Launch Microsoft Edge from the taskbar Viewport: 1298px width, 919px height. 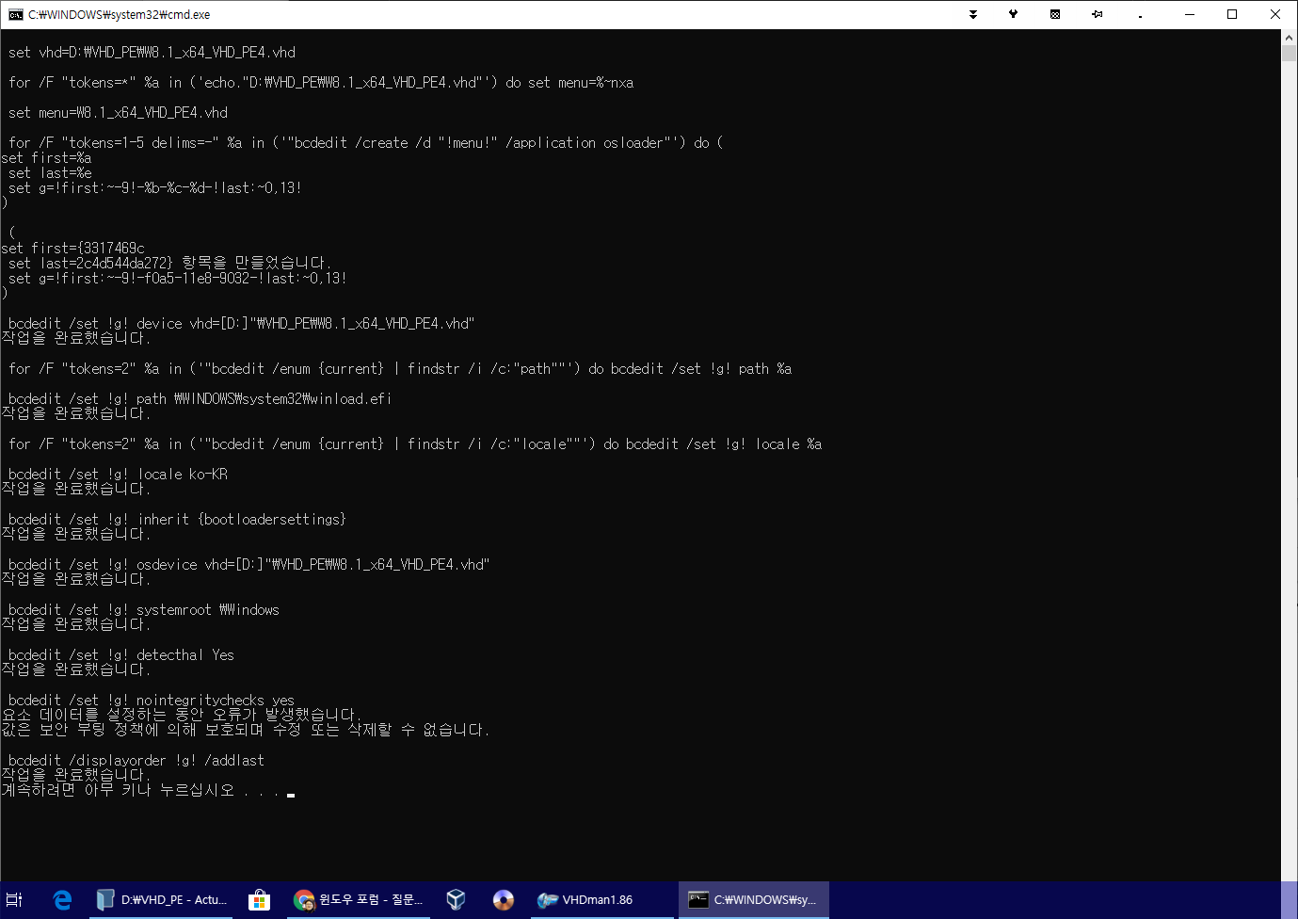coord(62,900)
